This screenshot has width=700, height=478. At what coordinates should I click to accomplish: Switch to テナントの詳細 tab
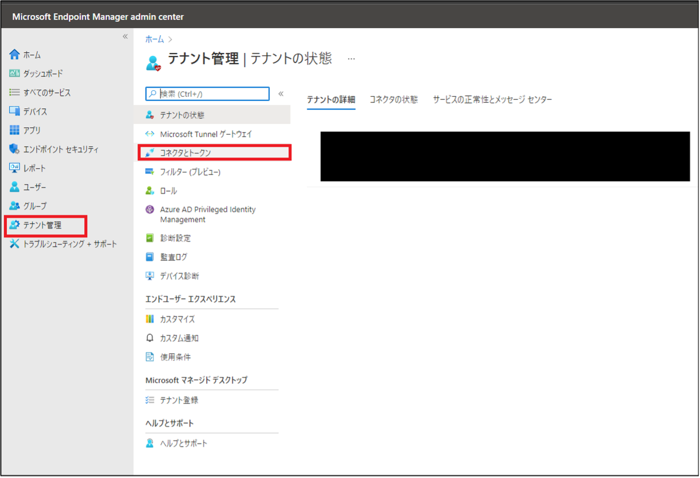point(331,99)
